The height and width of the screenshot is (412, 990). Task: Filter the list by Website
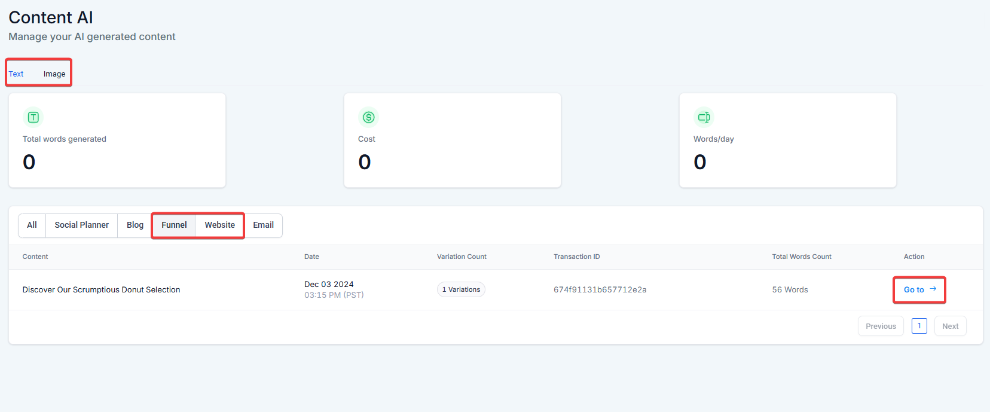coord(219,225)
